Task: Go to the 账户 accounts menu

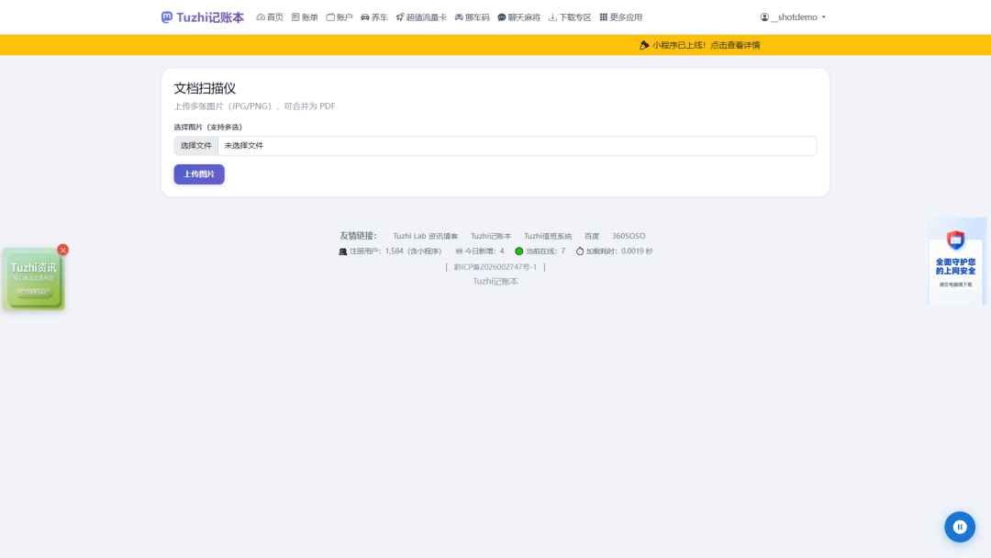Action: pos(340,17)
